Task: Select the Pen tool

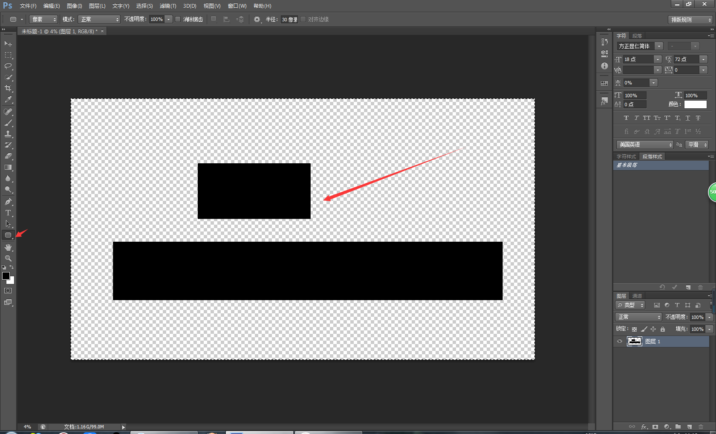Action: [x=8, y=202]
